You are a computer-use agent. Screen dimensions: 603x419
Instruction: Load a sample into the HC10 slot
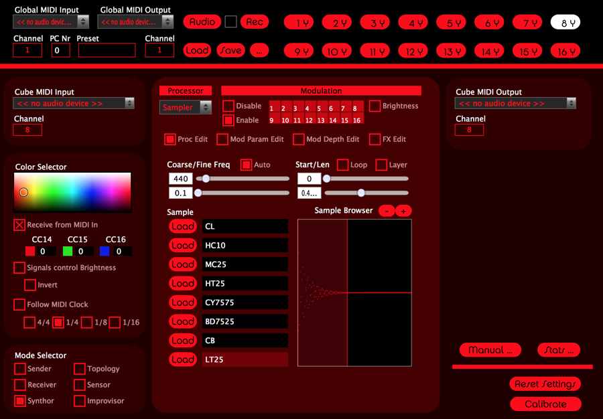[183, 246]
